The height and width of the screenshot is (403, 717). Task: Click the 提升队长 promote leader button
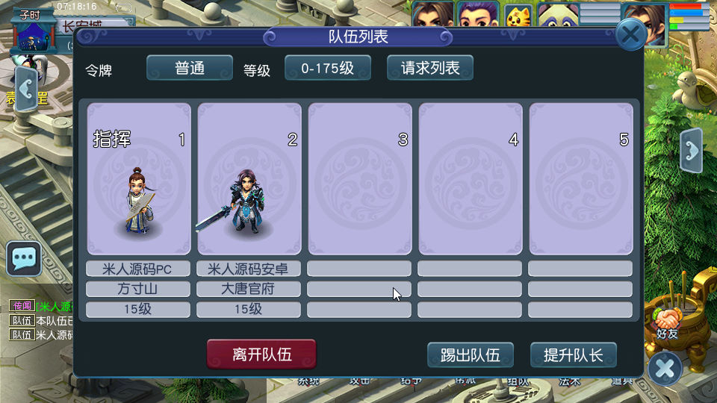tap(574, 355)
